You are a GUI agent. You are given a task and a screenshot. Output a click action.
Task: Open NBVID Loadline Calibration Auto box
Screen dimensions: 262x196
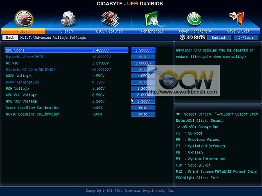click(x=143, y=114)
